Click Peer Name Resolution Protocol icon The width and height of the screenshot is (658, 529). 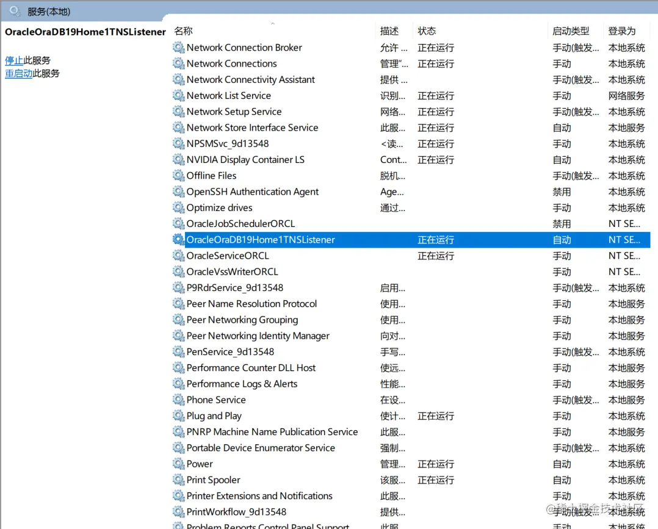[x=178, y=304]
